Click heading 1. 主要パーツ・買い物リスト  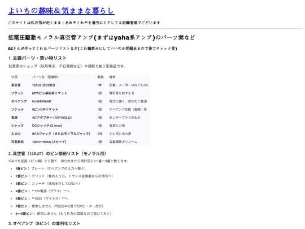click(37, 58)
